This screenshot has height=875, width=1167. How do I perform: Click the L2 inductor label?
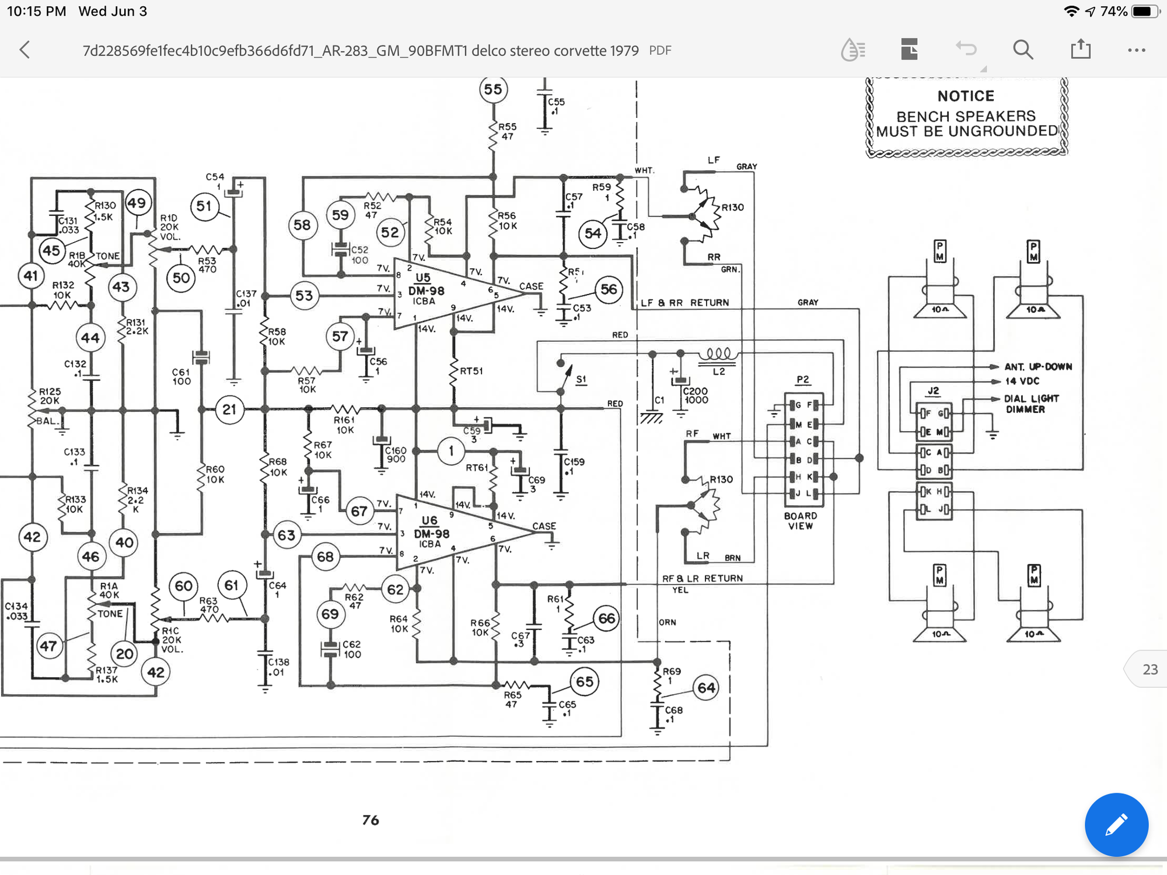[x=719, y=372]
